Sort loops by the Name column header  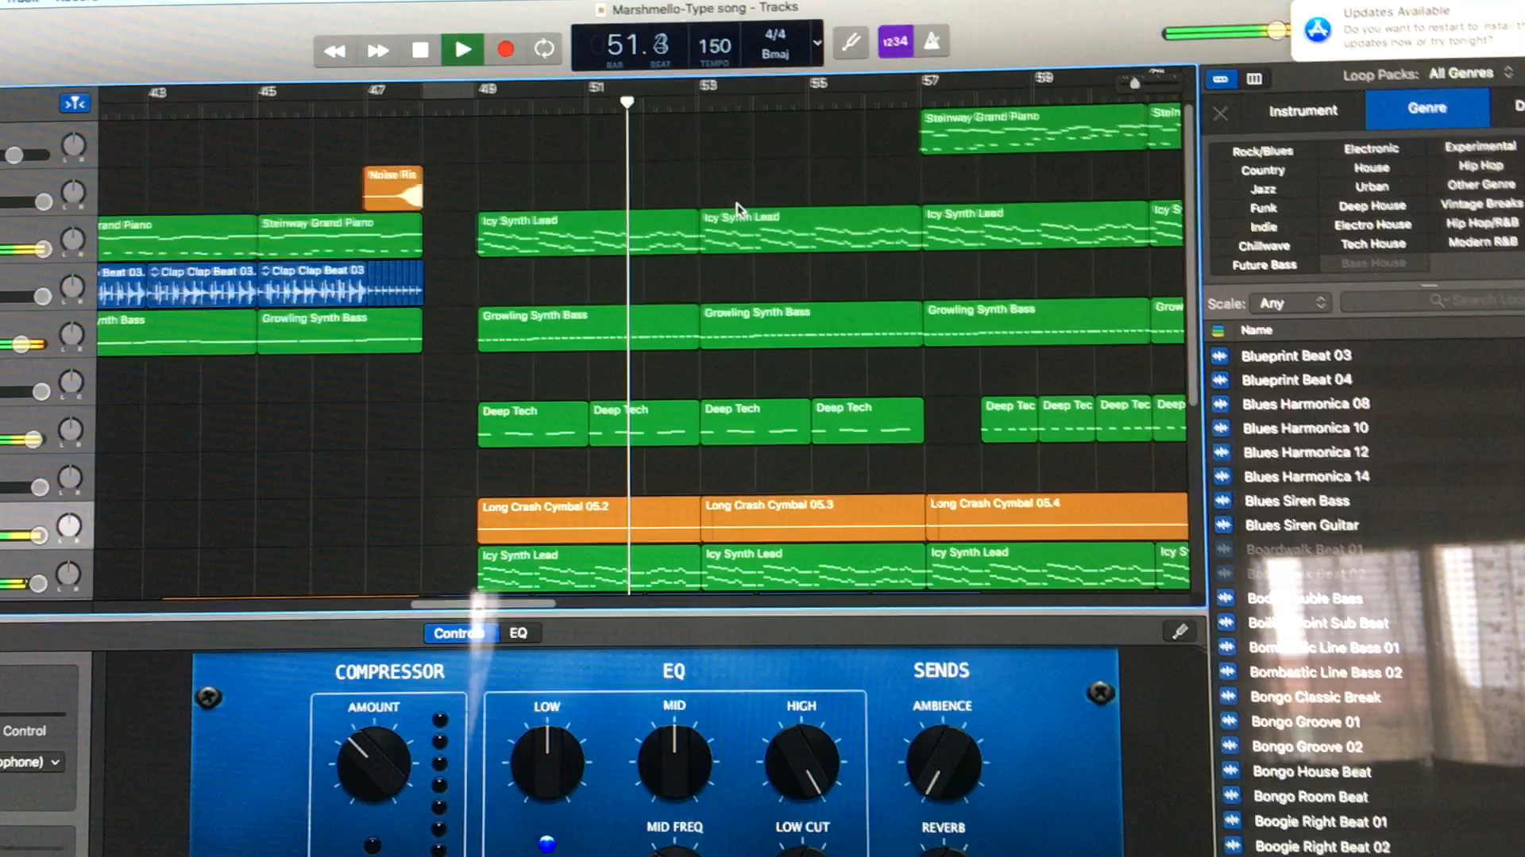click(1257, 330)
